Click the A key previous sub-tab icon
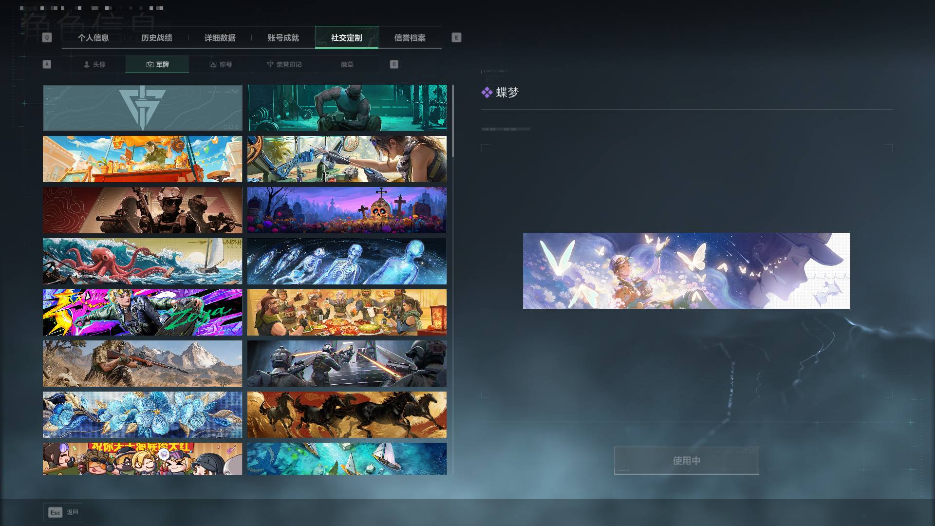 click(47, 64)
